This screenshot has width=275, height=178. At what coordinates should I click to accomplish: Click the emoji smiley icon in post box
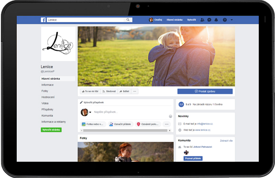(x=170, y=116)
